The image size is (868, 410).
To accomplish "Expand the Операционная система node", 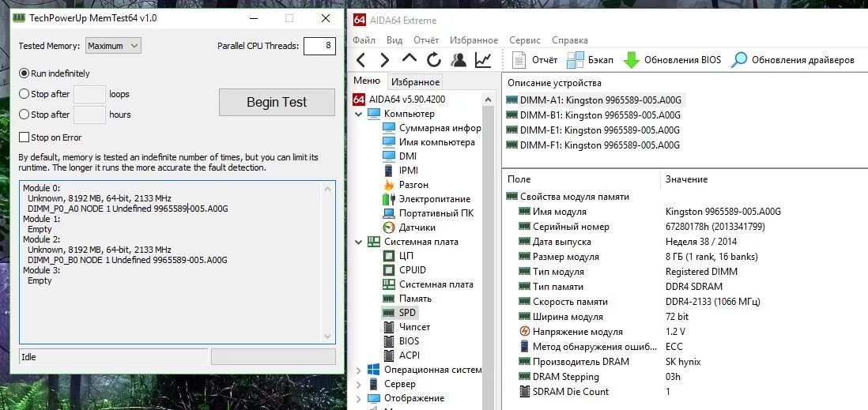I will [x=358, y=370].
